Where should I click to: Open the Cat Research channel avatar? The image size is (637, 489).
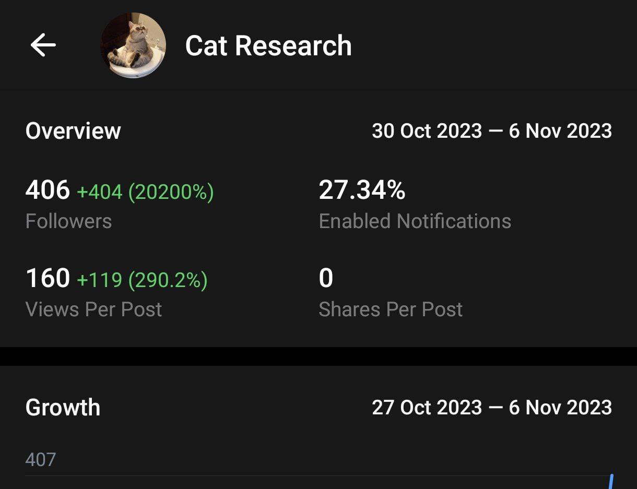133,45
